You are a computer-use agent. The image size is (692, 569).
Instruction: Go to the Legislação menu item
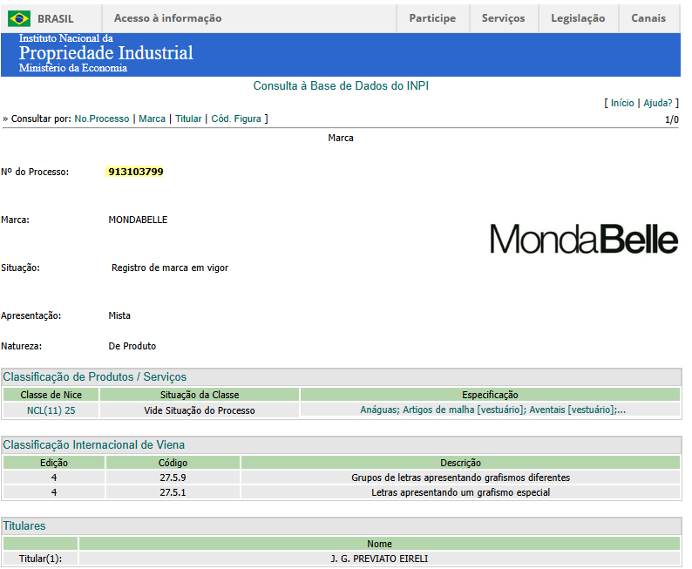577,18
